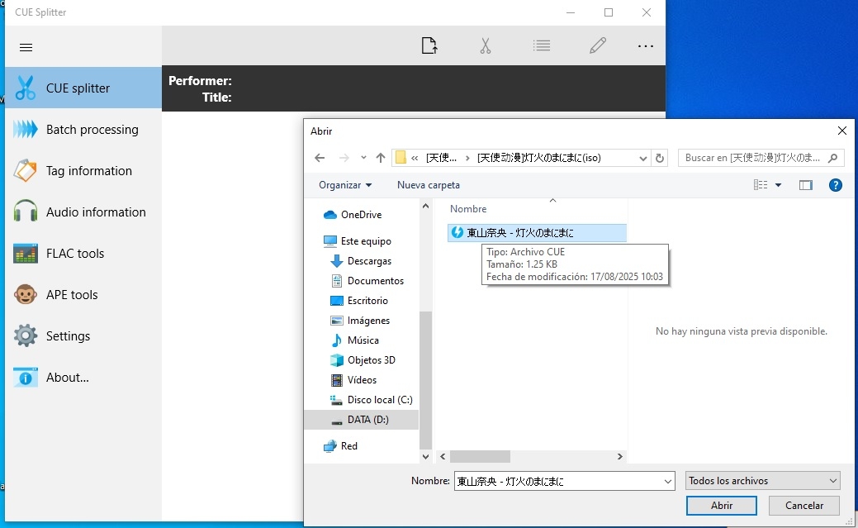Open the Organizar dropdown menu
This screenshot has width=858, height=528.
(x=345, y=185)
